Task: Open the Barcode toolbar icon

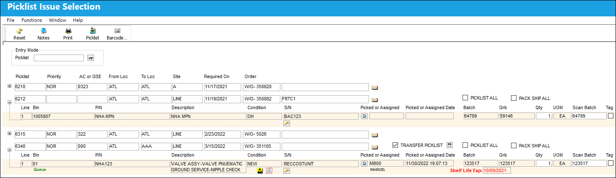Action: pyautogui.click(x=117, y=34)
